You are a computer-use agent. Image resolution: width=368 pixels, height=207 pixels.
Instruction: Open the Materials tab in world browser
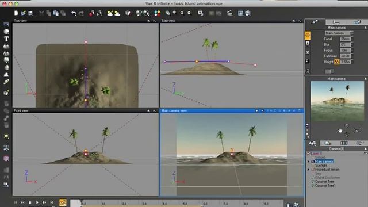click(x=328, y=143)
